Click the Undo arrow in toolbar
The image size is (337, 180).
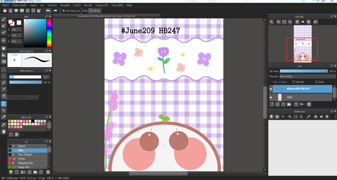tap(48, 11)
